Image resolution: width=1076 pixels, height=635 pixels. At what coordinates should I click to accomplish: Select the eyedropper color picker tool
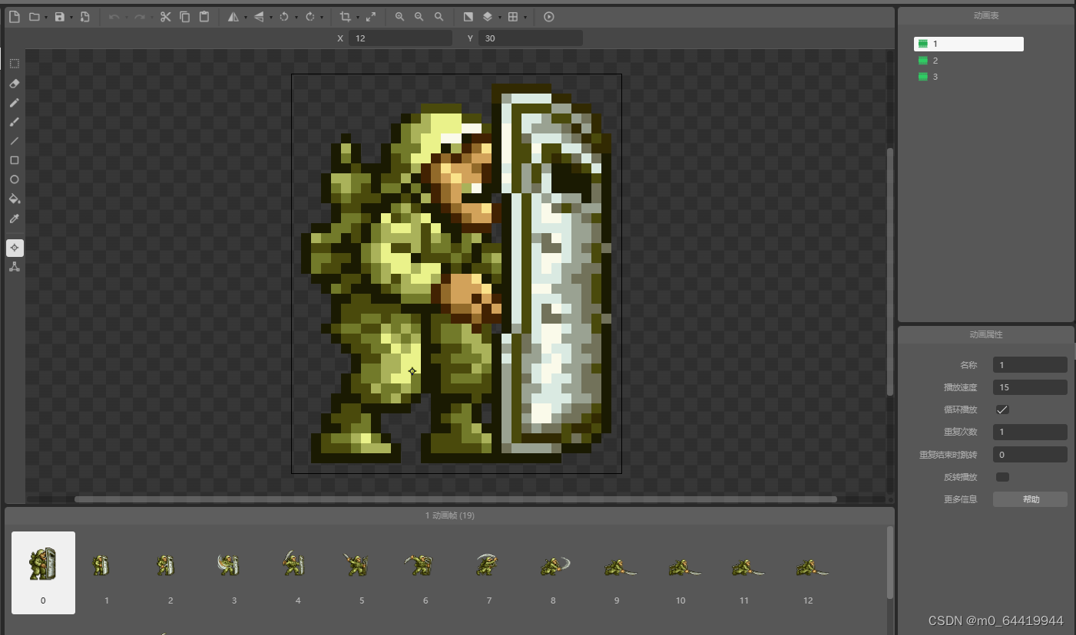[x=14, y=219]
